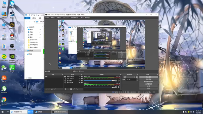
Task: Mute the 桌面音频 channel
Action: click(x=115, y=87)
